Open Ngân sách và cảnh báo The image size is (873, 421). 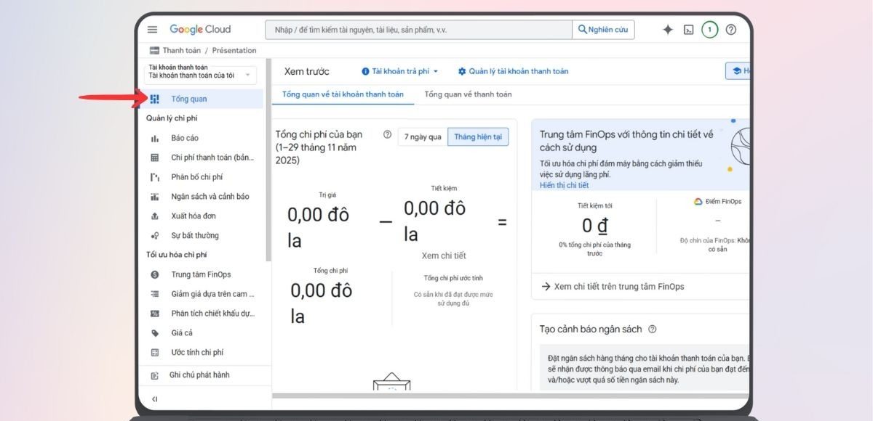[210, 197]
